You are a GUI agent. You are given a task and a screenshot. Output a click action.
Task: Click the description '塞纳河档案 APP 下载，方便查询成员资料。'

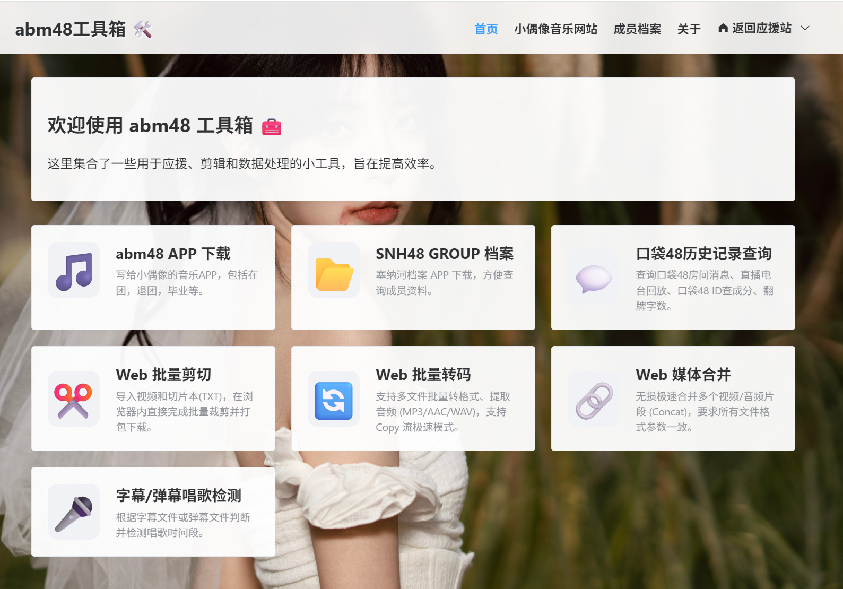[445, 283]
